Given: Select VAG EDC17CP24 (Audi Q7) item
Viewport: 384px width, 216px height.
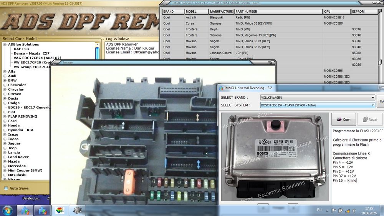Looking at the screenshot, I should (38, 58).
